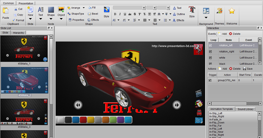This screenshot has height=138, width=263.
Task: Click the Copy icon in ClipBoard
Action: point(15,15)
